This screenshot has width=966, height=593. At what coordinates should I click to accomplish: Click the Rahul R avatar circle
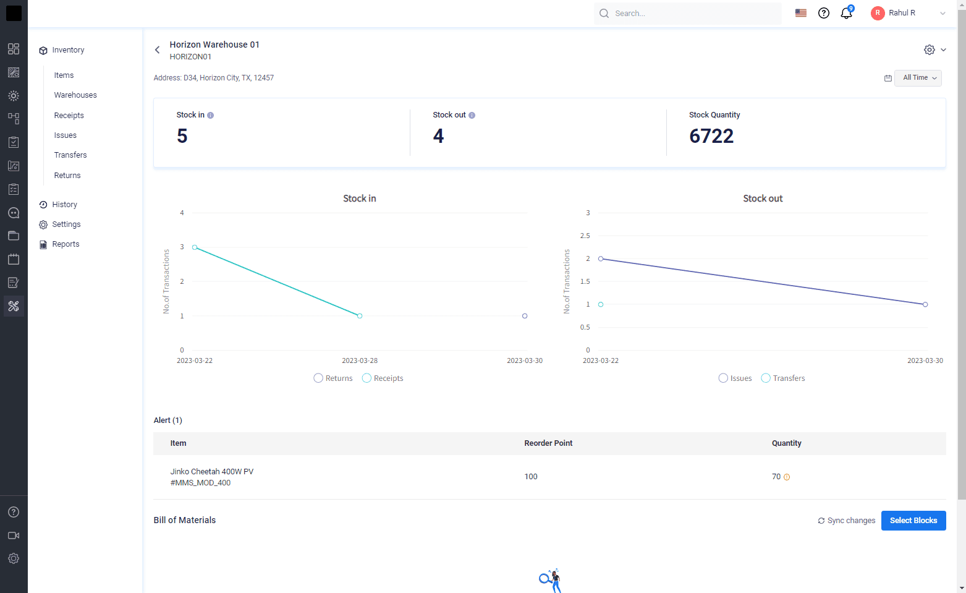click(x=878, y=13)
